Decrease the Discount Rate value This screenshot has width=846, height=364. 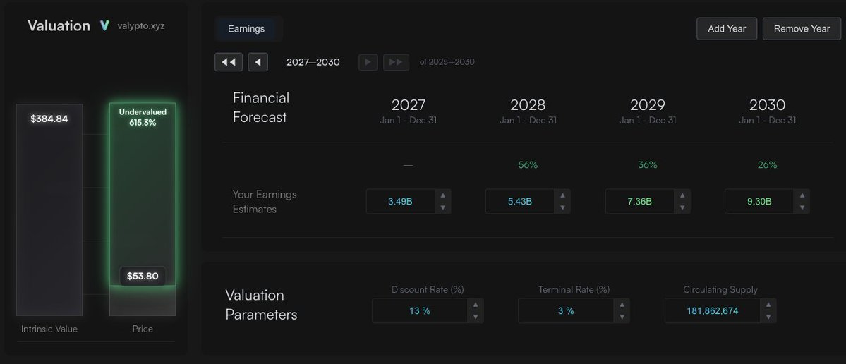coord(476,317)
